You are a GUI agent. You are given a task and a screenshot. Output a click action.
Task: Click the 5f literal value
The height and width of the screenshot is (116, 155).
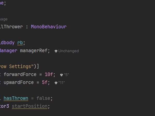(x=45, y=82)
